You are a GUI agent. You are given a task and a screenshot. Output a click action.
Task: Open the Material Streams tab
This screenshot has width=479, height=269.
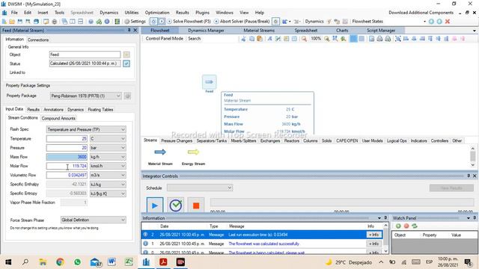coord(259,31)
